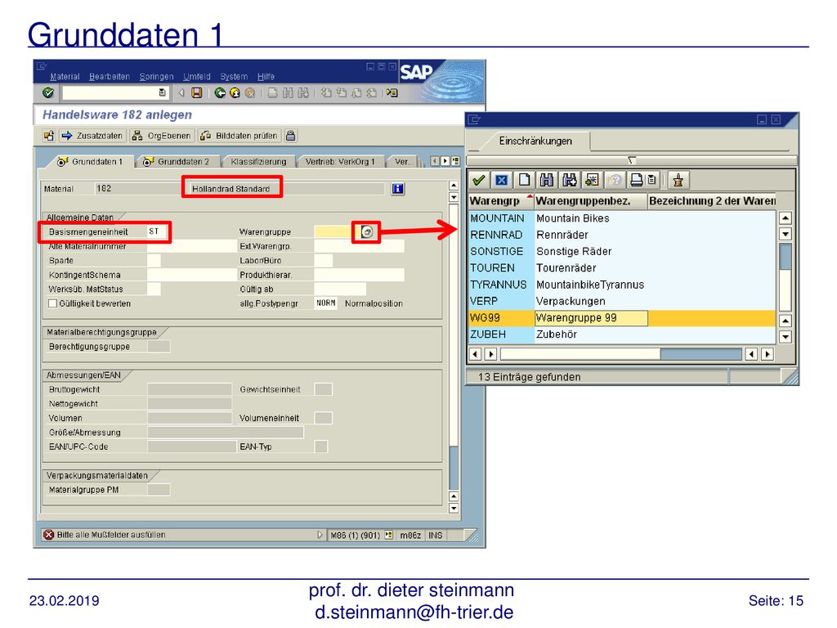This screenshot has height=628, width=837.
Task: Click the yellow Exit icon
Action: (235, 93)
